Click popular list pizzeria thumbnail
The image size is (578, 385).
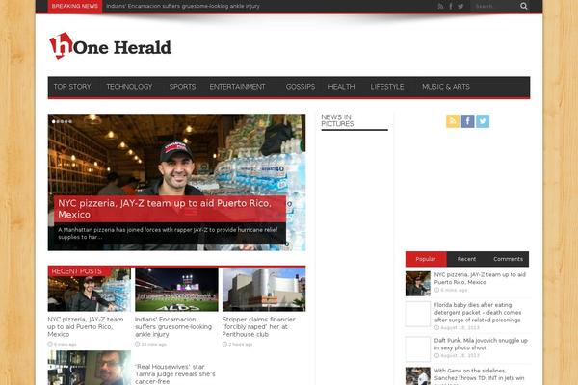click(418, 284)
